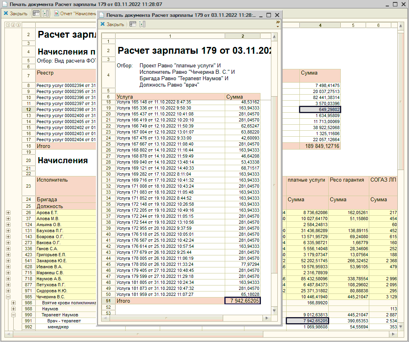Toggle grid display icon in background window toolbar
Viewport: 409px width, 342px height.
[x=36, y=14]
